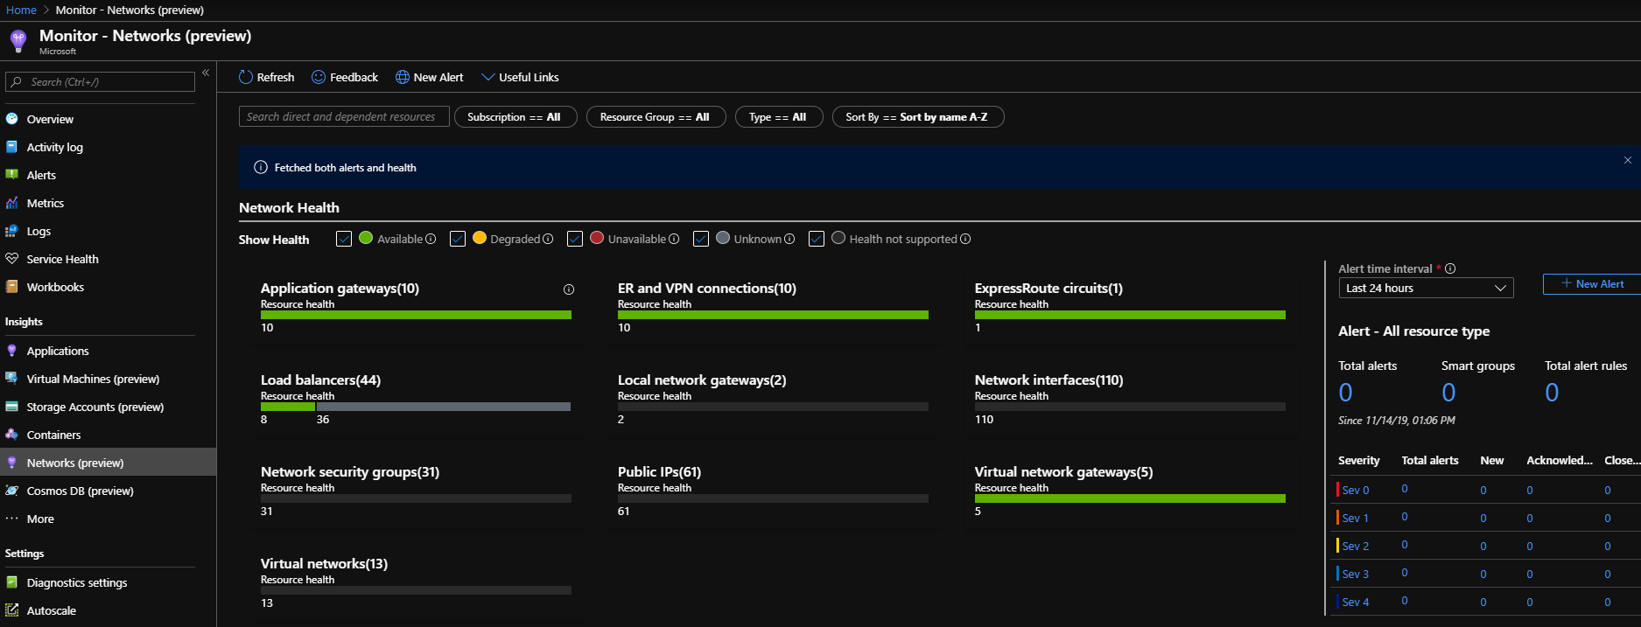The width and height of the screenshot is (1641, 627).
Task: Open the Sev 0 severity link
Action: pyautogui.click(x=1355, y=491)
